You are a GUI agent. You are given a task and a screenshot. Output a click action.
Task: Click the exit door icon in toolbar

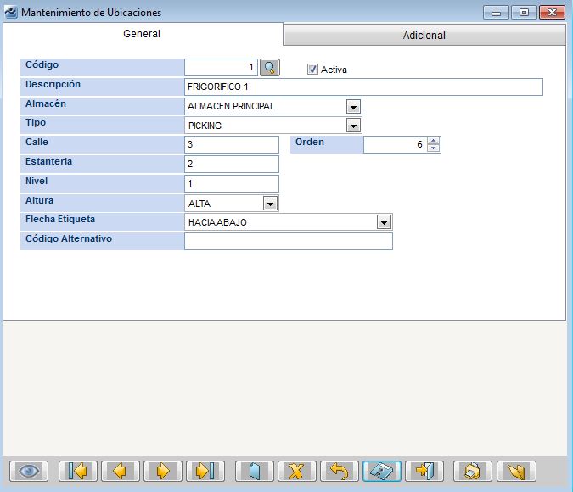pos(424,471)
